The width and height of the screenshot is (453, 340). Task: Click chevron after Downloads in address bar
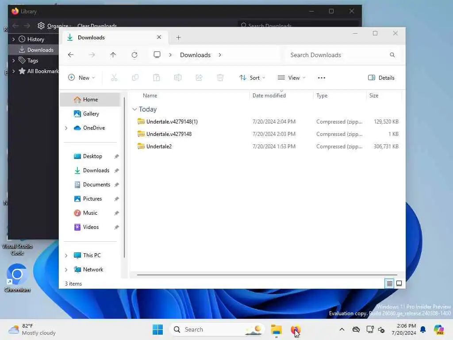220,55
